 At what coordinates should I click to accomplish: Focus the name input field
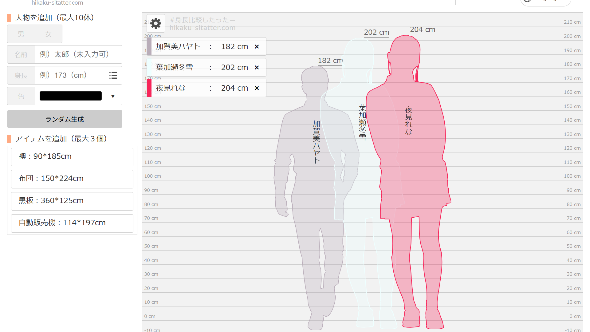coord(78,55)
